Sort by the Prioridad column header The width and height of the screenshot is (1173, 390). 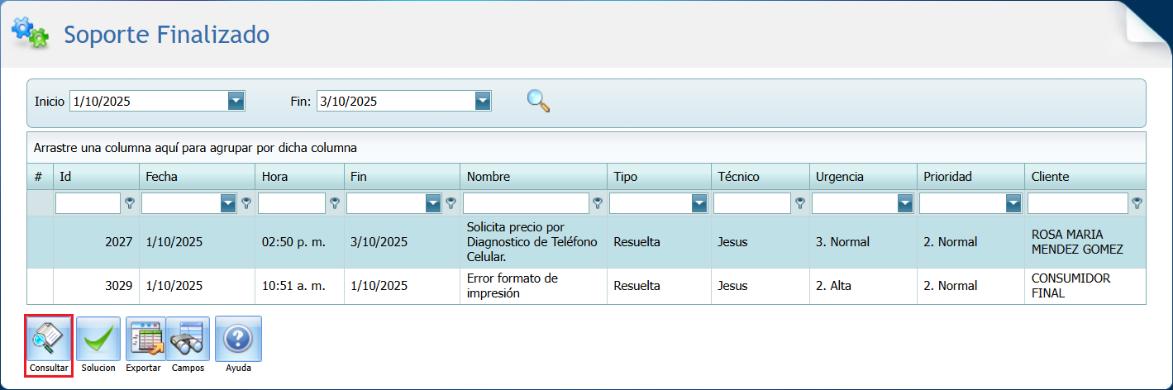(x=970, y=177)
